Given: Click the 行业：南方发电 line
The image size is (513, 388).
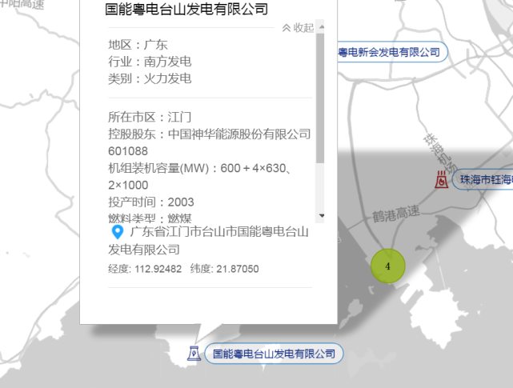Looking at the screenshot, I should (x=150, y=62).
